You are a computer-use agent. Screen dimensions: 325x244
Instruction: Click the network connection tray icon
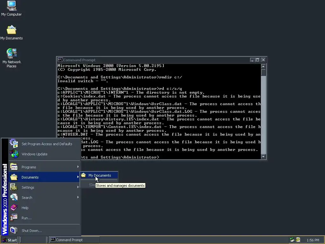tap(292, 240)
